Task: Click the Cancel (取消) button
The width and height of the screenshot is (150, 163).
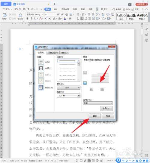Action: point(108,116)
